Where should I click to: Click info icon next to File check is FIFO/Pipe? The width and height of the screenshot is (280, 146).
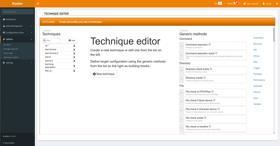coord(212,92)
